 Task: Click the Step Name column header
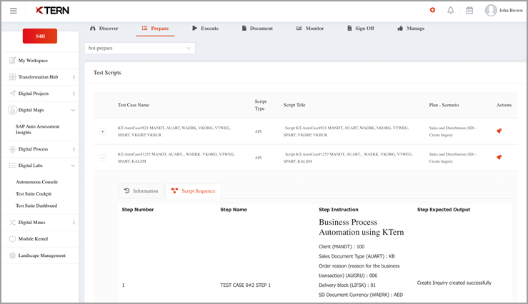point(234,210)
